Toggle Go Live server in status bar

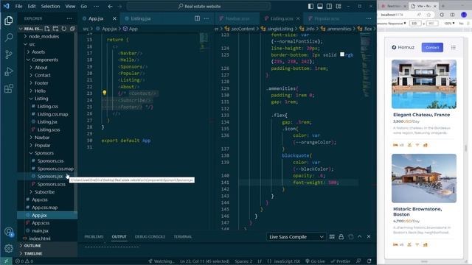(315, 261)
